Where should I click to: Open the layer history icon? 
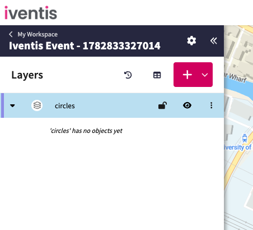point(128,75)
